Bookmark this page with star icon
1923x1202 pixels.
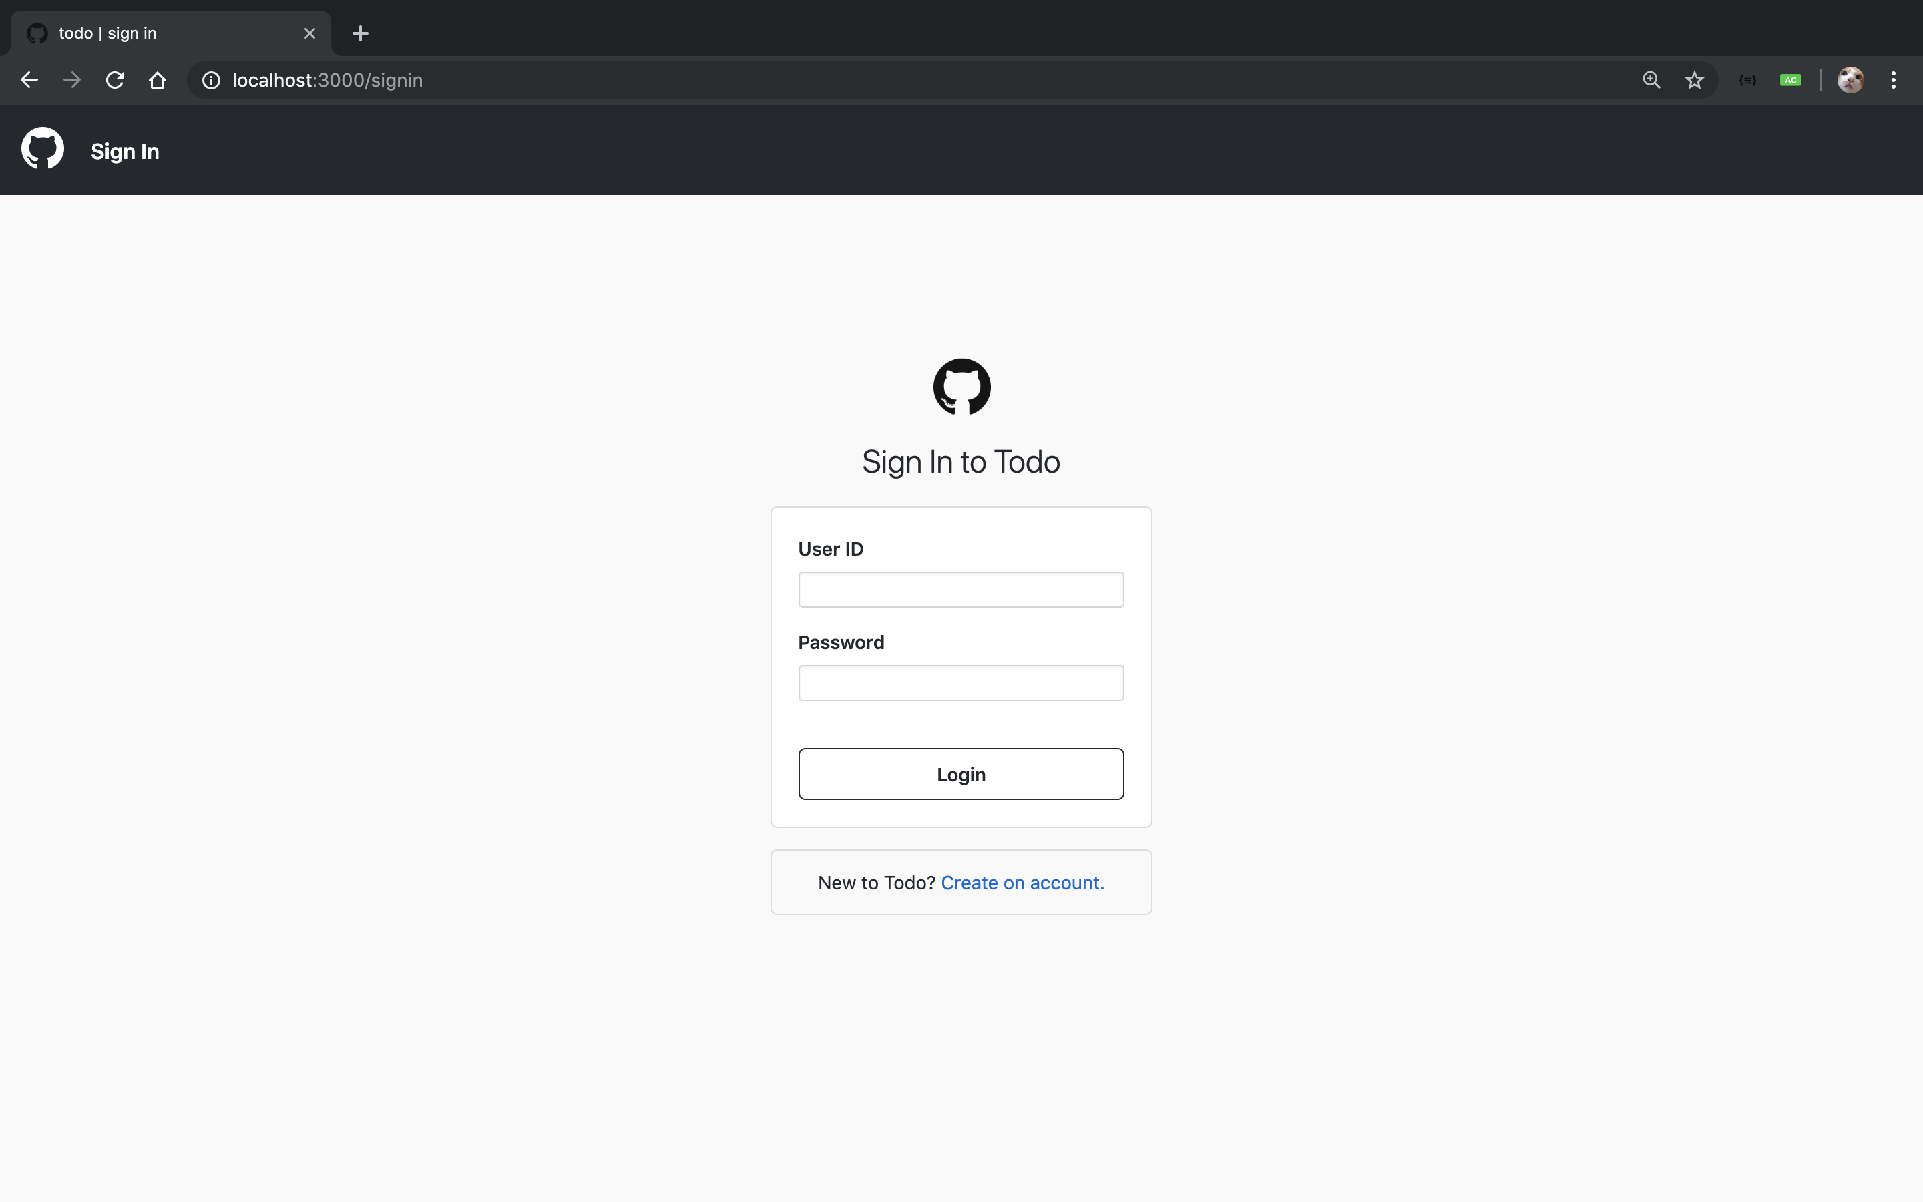tap(1694, 80)
